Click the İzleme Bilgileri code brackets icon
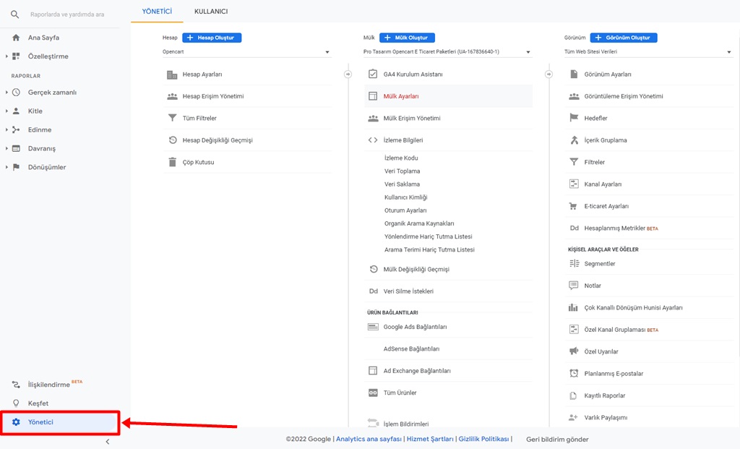The image size is (740, 449). [x=373, y=140]
